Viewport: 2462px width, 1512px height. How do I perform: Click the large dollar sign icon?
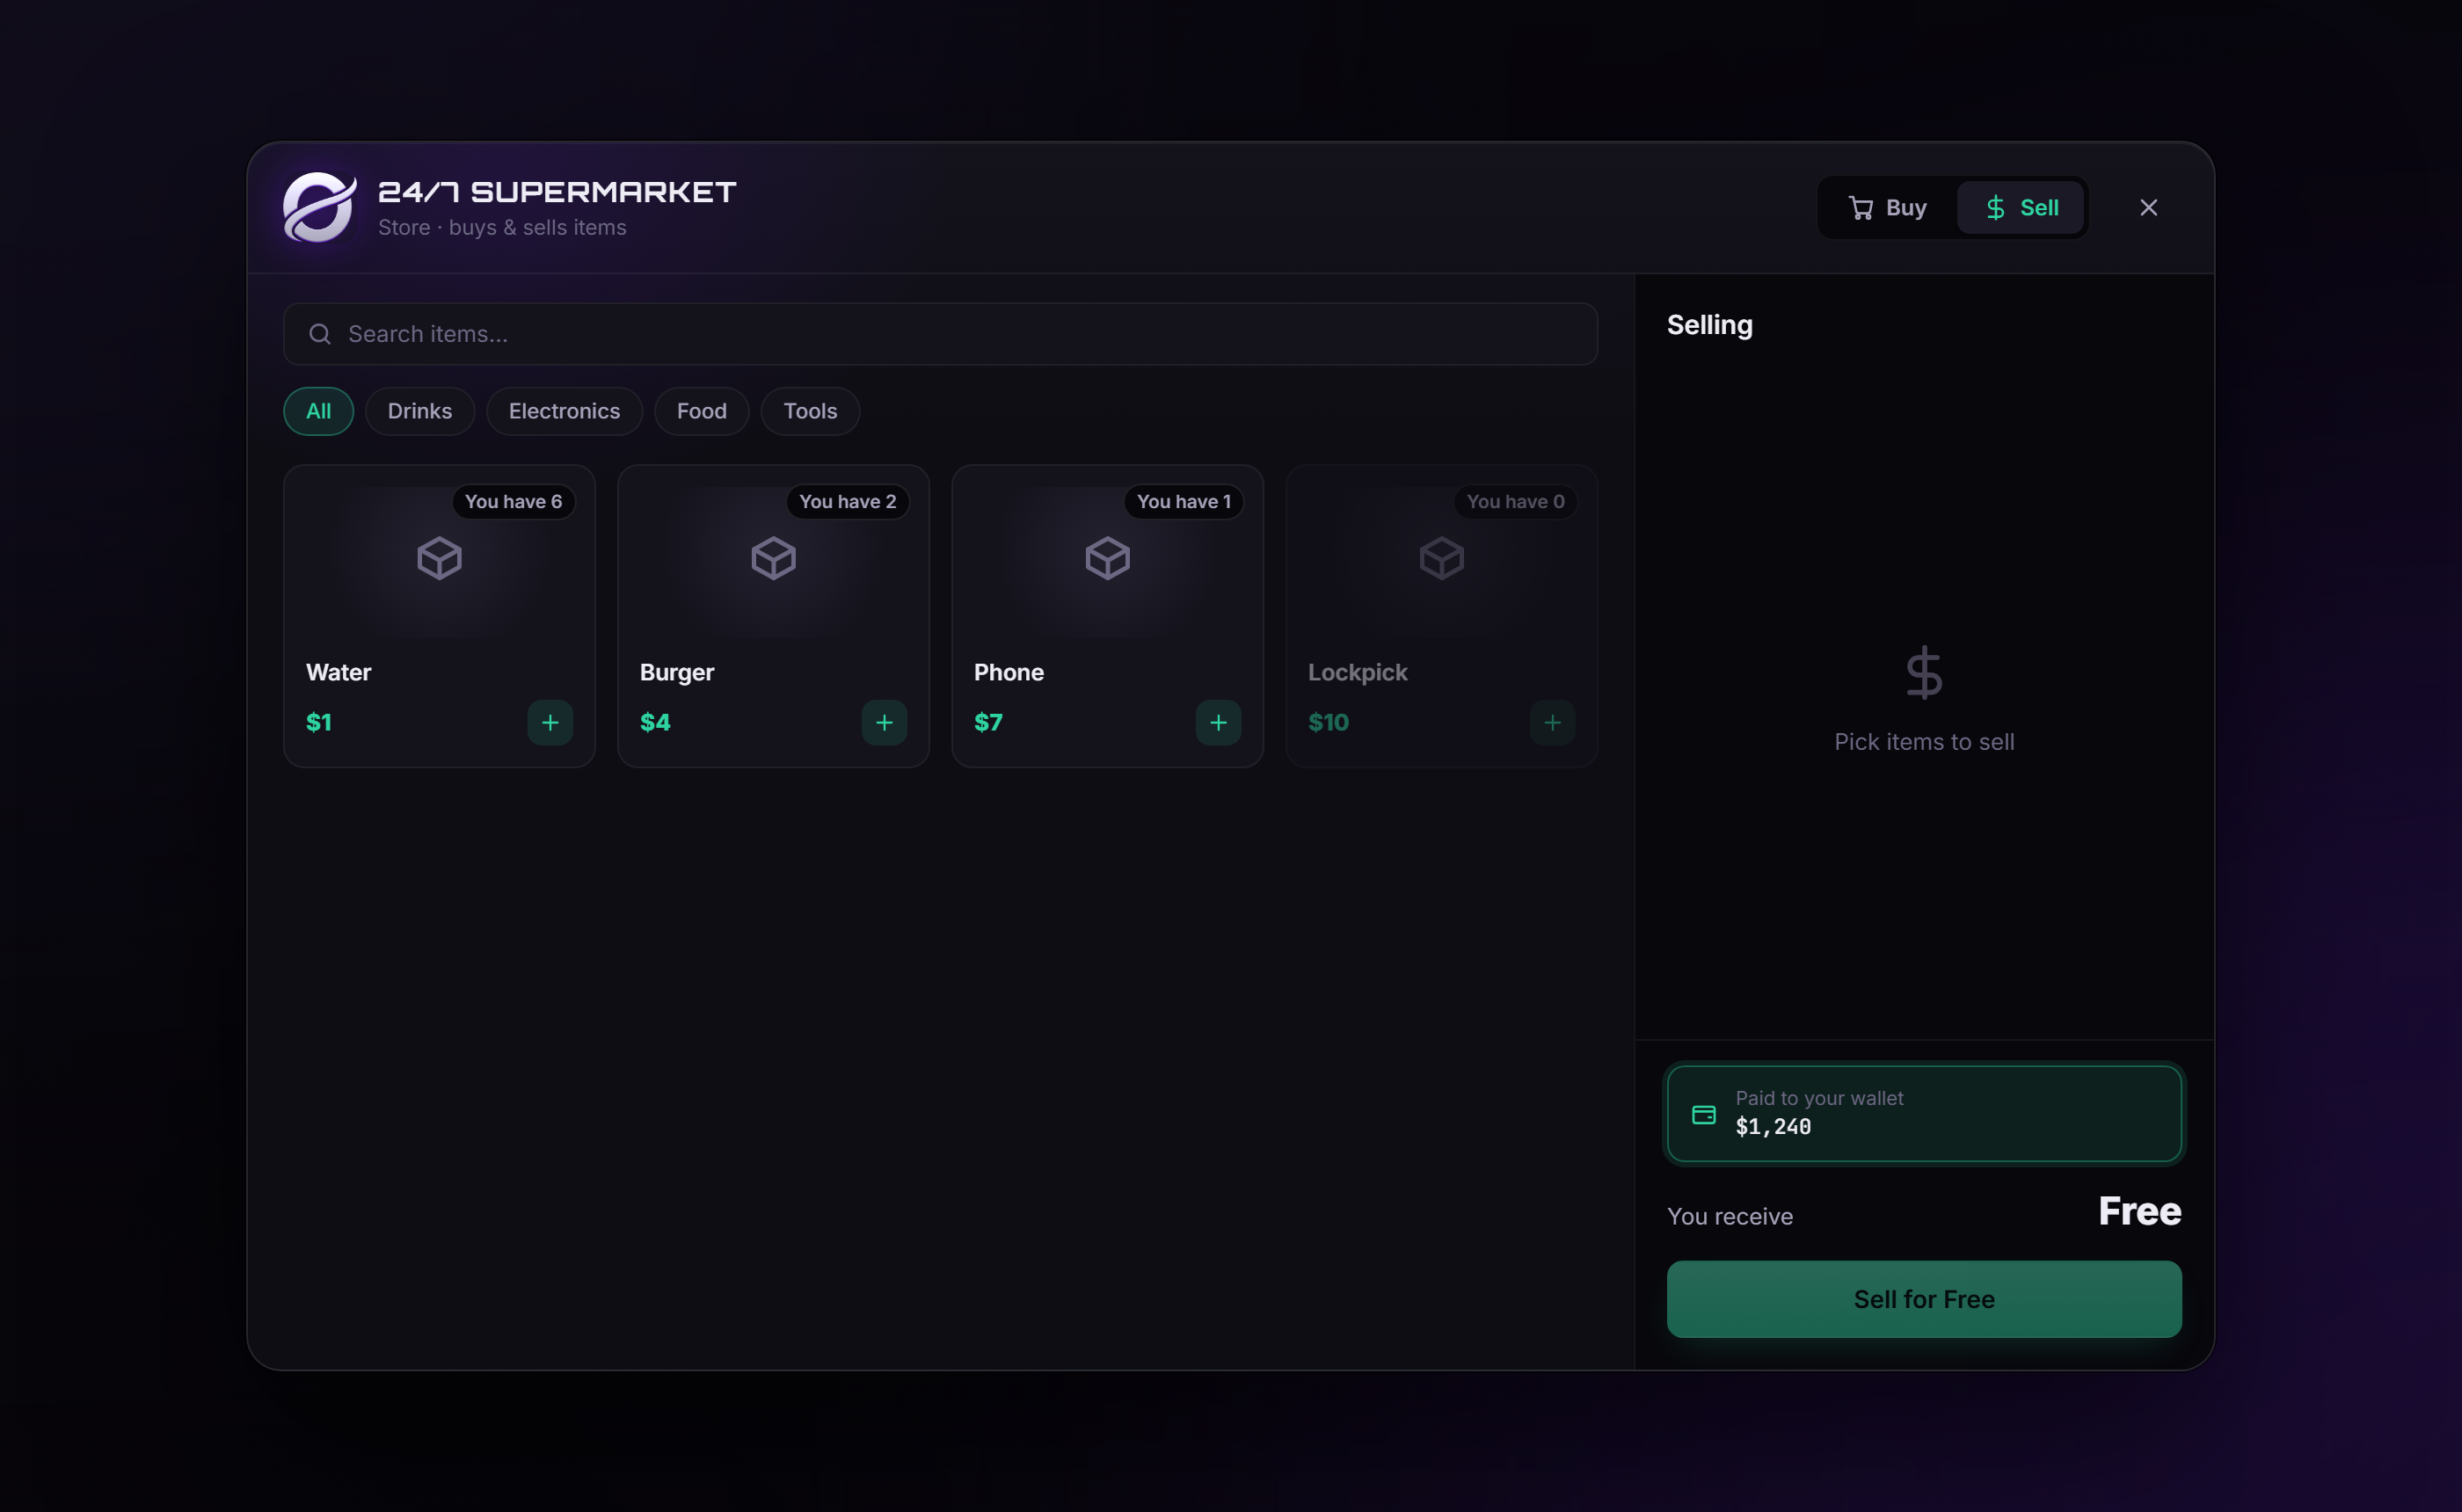pyautogui.click(x=1923, y=673)
